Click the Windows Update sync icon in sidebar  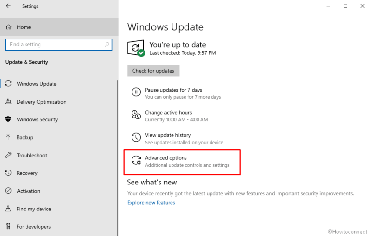point(8,83)
